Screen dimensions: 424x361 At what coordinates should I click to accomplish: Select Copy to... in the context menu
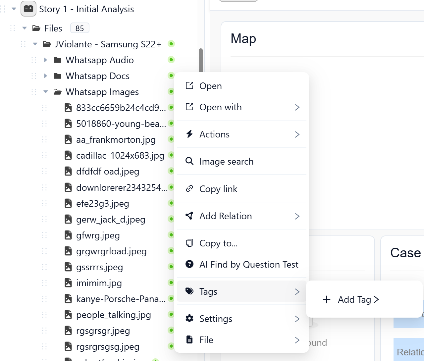(219, 243)
